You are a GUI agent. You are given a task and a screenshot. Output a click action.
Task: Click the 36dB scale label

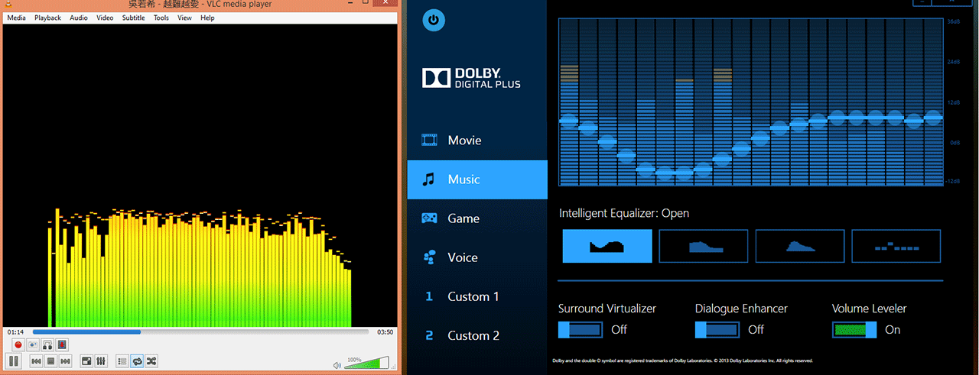coord(954,21)
